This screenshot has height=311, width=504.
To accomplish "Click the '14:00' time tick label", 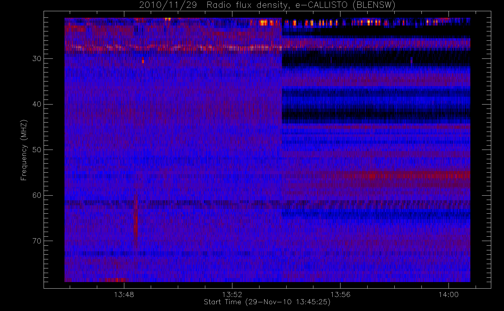I will pos(449,295).
